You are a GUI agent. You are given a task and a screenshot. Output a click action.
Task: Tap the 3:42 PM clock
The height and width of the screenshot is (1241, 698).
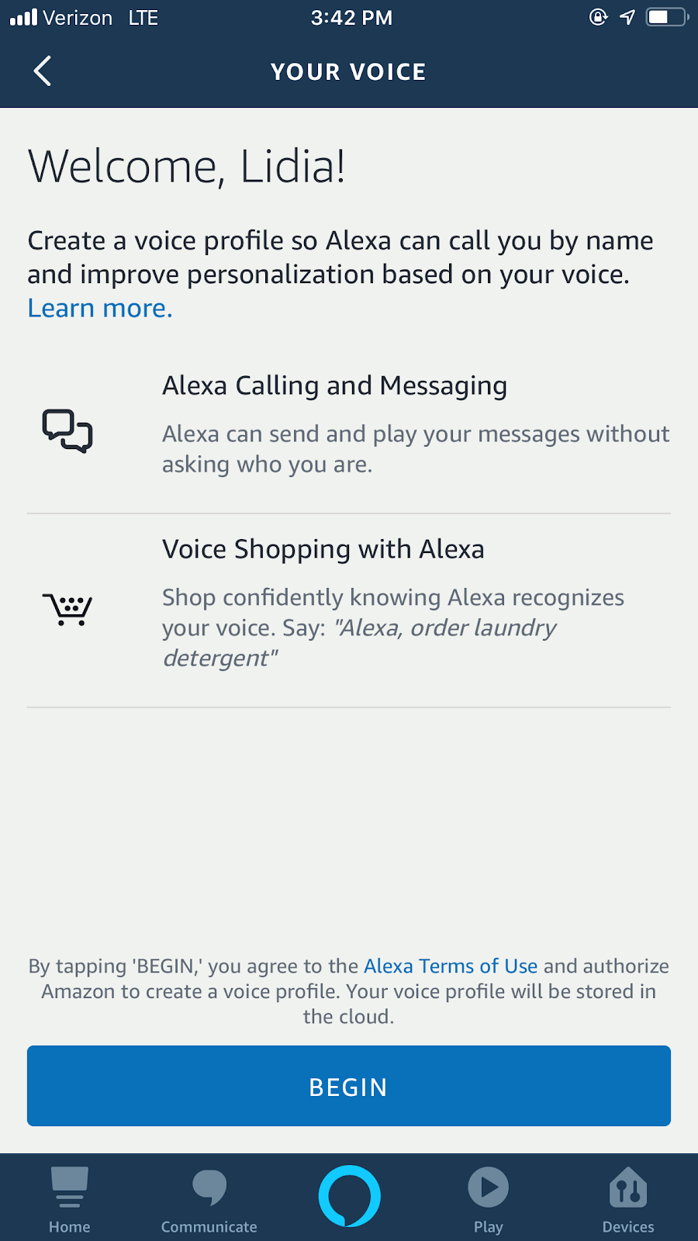351,18
